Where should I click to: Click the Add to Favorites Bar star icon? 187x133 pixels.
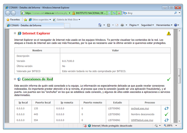coord(25,20)
